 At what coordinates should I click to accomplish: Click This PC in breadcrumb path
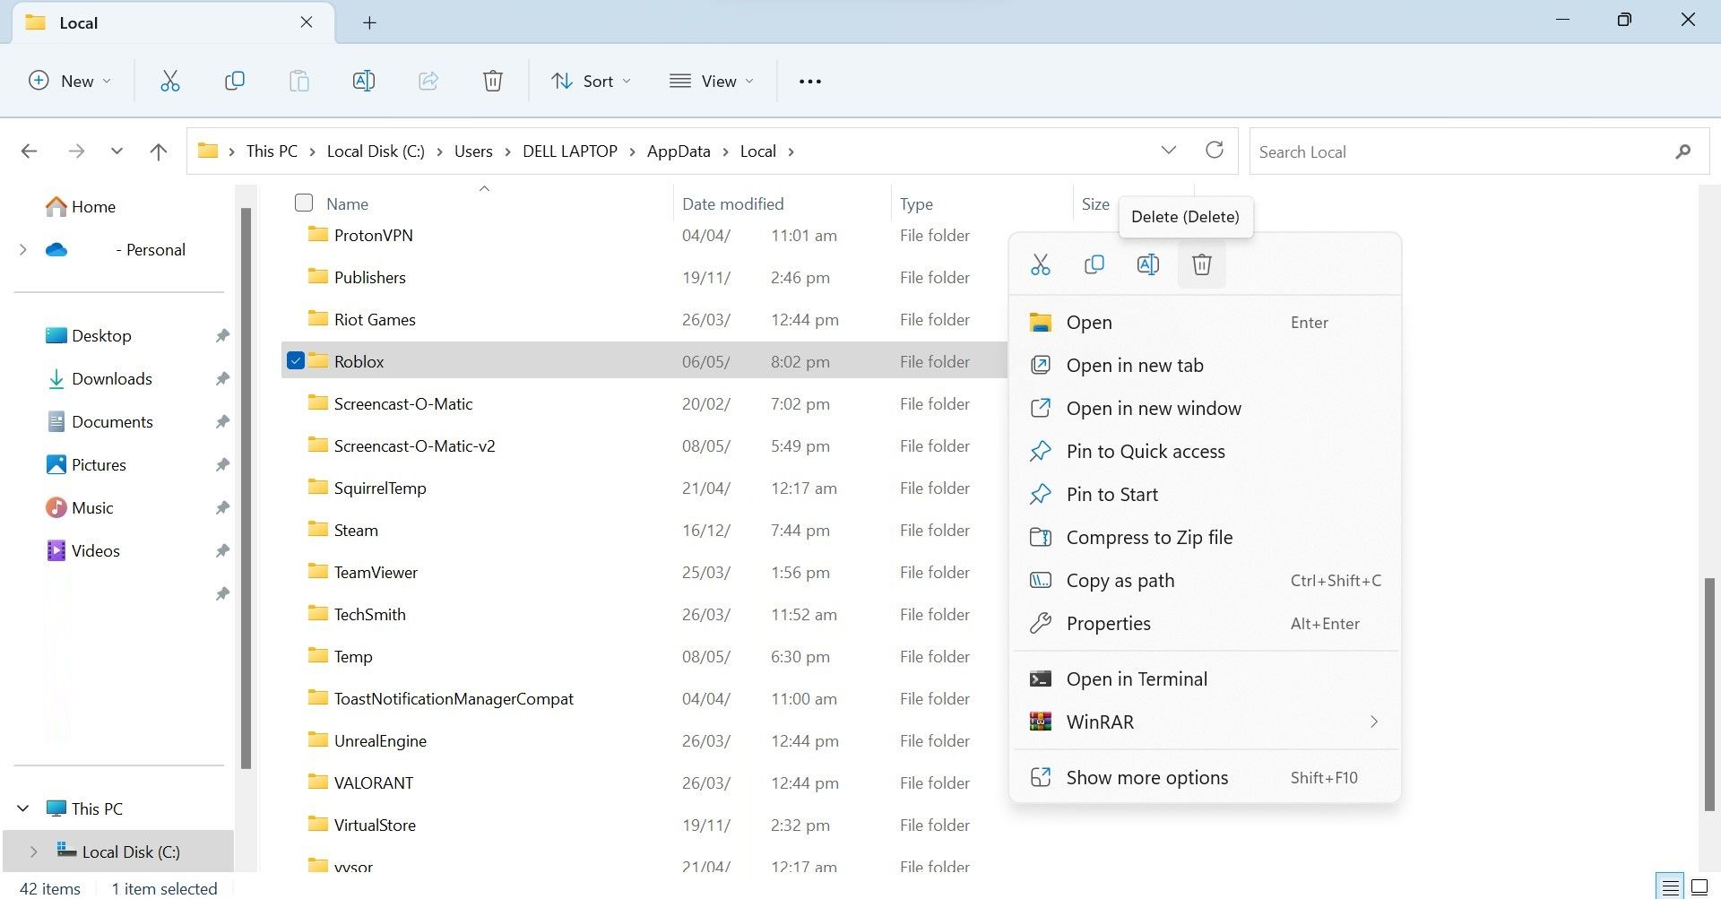[272, 151]
